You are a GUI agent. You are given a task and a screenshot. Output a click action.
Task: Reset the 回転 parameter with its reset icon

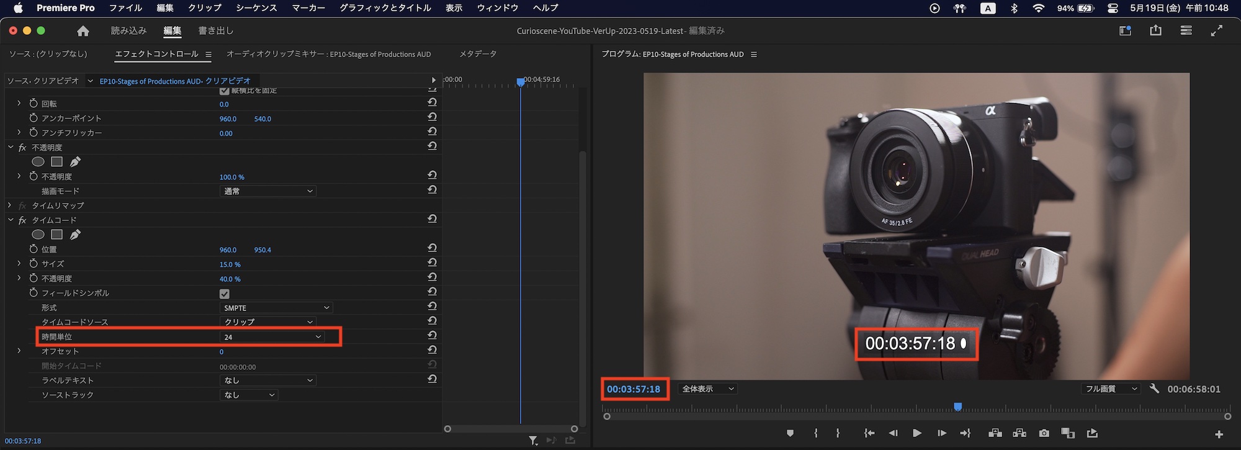click(432, 102)
